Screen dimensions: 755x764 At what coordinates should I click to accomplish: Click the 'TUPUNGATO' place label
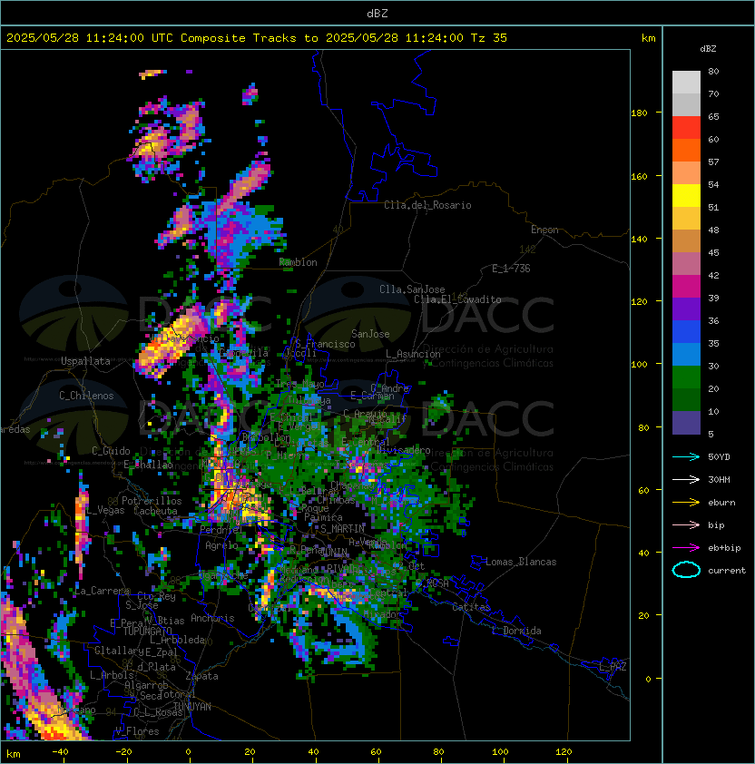147,631
